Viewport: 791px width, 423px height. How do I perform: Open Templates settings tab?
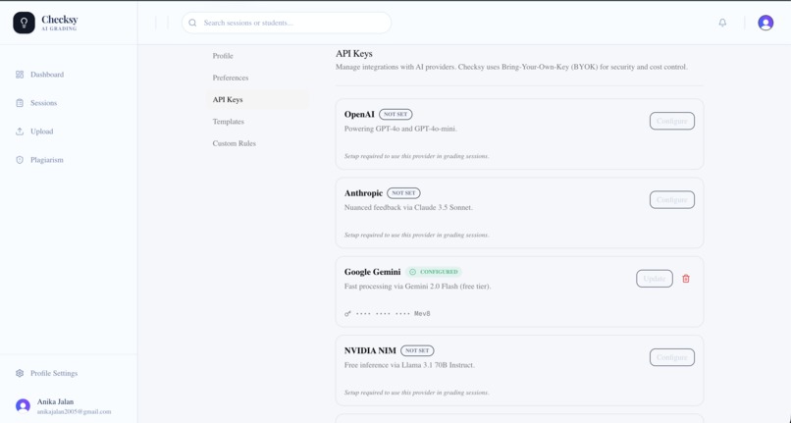pyautogui.click(x=257, y=122)
